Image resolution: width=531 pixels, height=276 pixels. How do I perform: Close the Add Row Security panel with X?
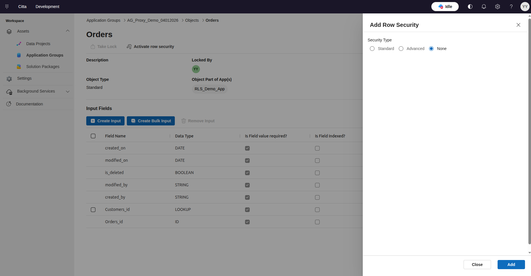[x=518, y=25]
